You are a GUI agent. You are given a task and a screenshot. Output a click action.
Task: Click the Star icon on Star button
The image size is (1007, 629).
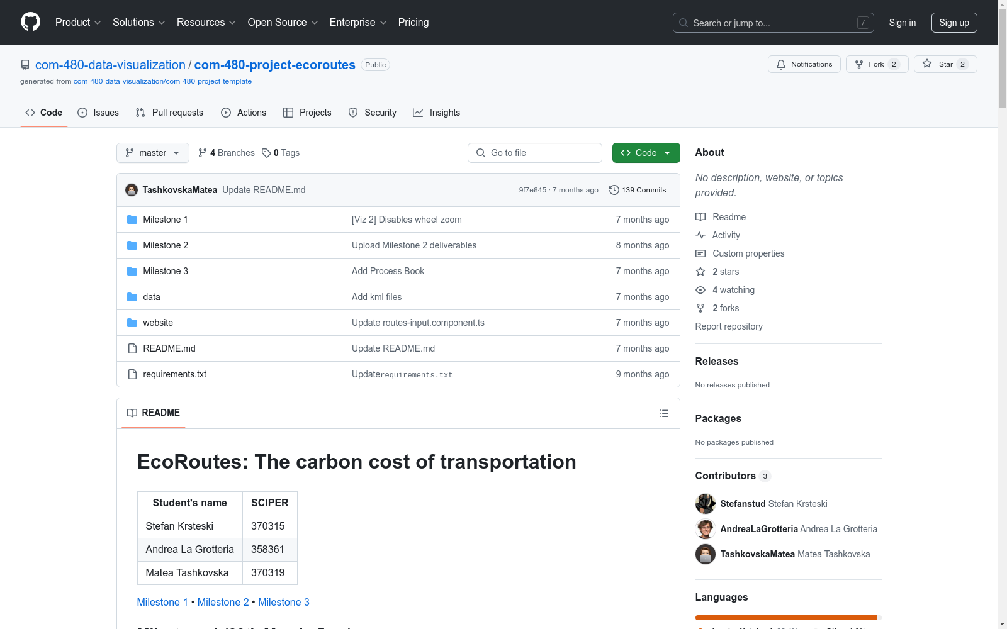(927, 64)
